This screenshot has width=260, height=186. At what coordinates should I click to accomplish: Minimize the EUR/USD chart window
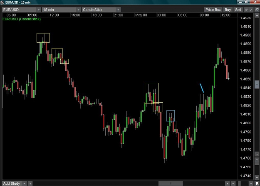[240, 2]
